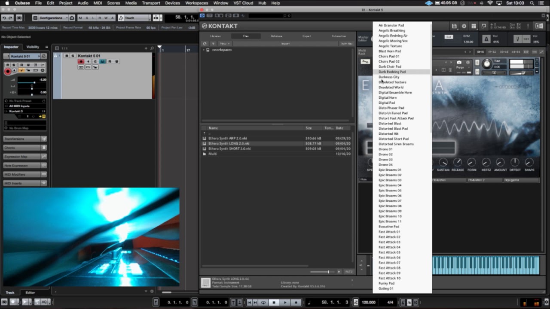Image resolution: width=550 pixels, height=309 pixels.
Task: Click the track search magnifier icon
Action: (152, 48)
